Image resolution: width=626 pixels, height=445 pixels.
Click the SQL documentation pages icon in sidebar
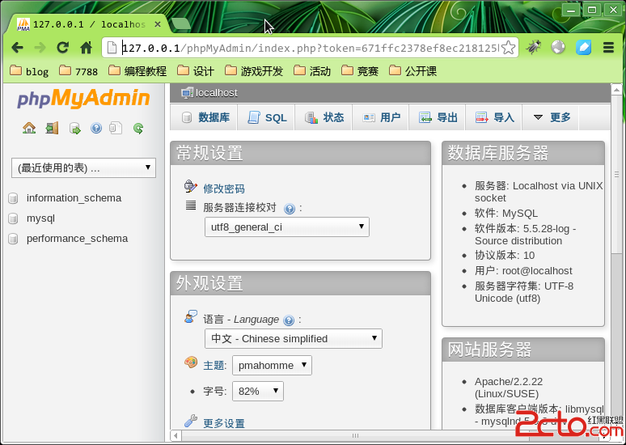pos(116,128)
